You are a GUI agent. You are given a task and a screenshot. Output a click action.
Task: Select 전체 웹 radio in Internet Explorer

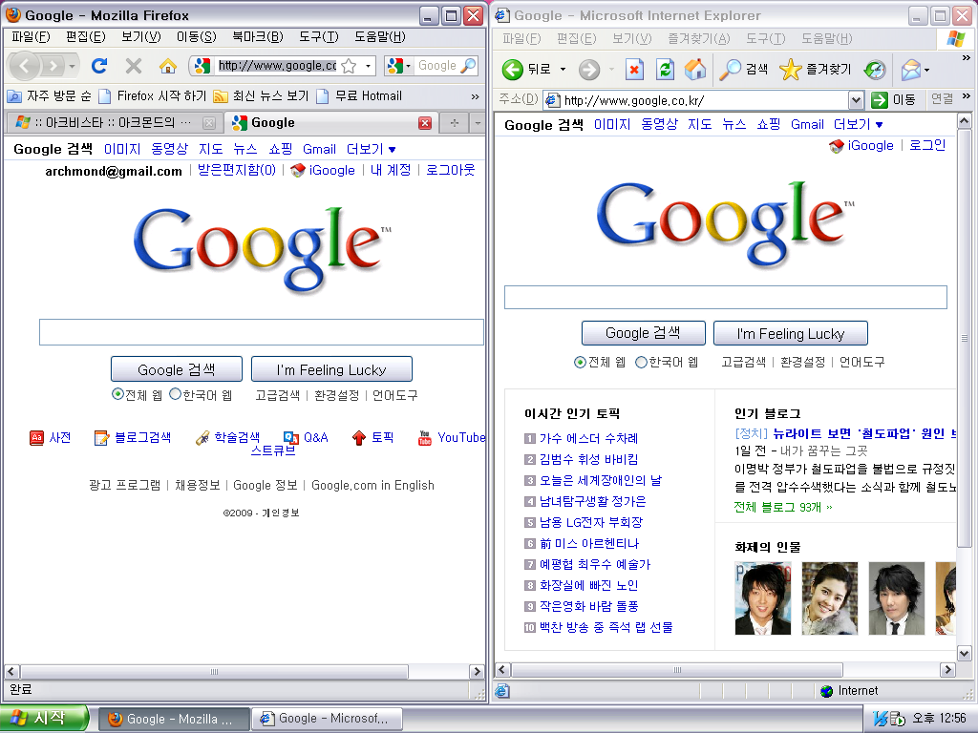[x=580, y=362]
